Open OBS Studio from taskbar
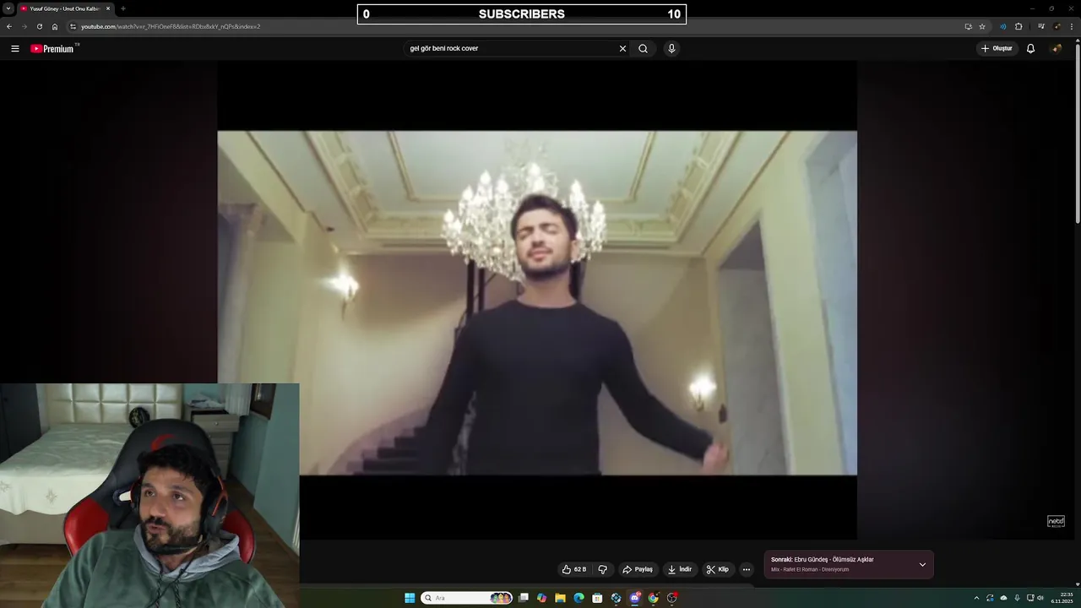 [x=672, y=598]
